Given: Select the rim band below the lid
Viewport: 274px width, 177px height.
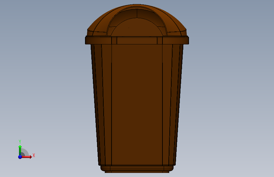Looking at the screenshot, I should tap(137, 40).
